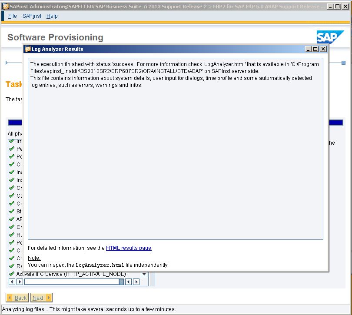Click the 'Software Provisioning' heading
This screenshot has width=352, height=315.
[55, 37]
